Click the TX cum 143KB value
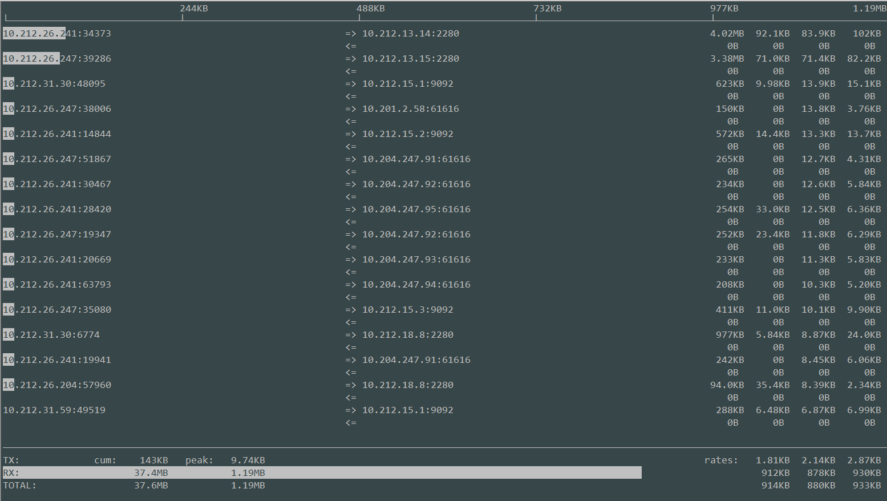Screen dimensions: 887x501 [x=154, y=460]
